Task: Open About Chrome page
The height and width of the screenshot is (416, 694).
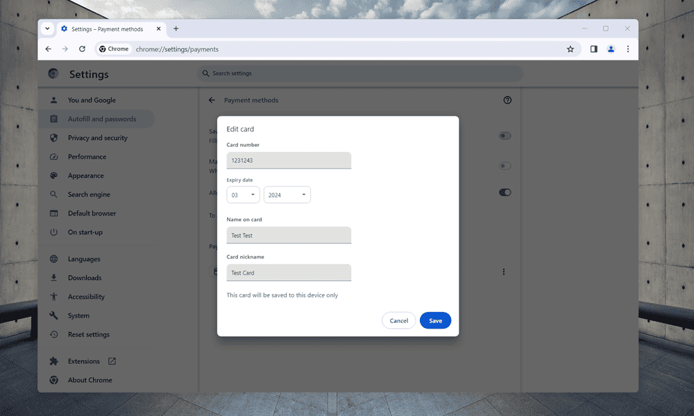Action: pos(90,380)
